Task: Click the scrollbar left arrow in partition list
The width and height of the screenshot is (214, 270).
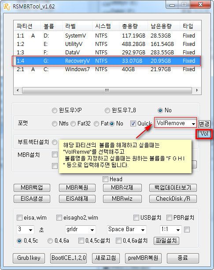Action: coord(18,90)
